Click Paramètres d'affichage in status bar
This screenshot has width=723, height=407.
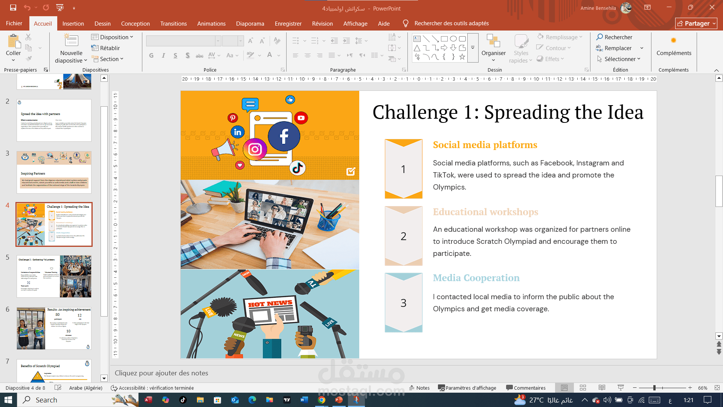(467, 388)
